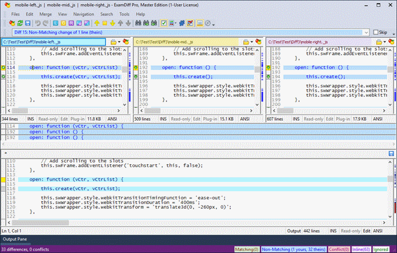Viewport: 397px width, 253px height.
Task: Expand the dropdown arrow beside the gear icon
Action: 214,24
